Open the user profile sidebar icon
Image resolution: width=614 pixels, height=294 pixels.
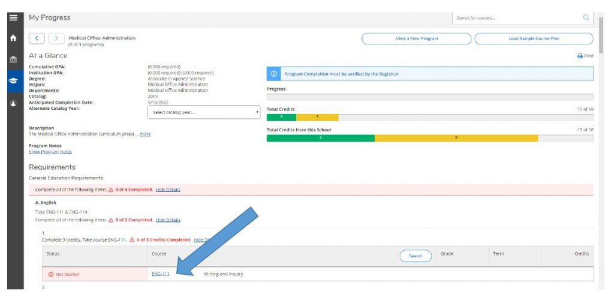(x=13, y=102)
